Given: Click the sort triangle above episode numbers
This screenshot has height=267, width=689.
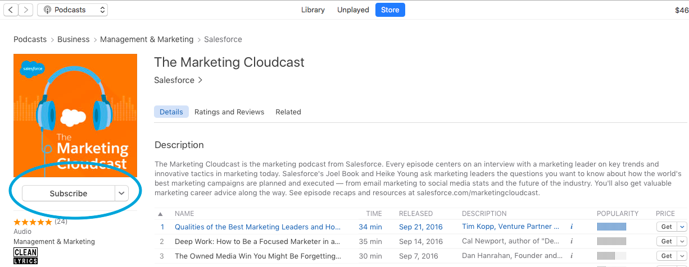Looking at the screenshot, I should (x=161, y=214).
